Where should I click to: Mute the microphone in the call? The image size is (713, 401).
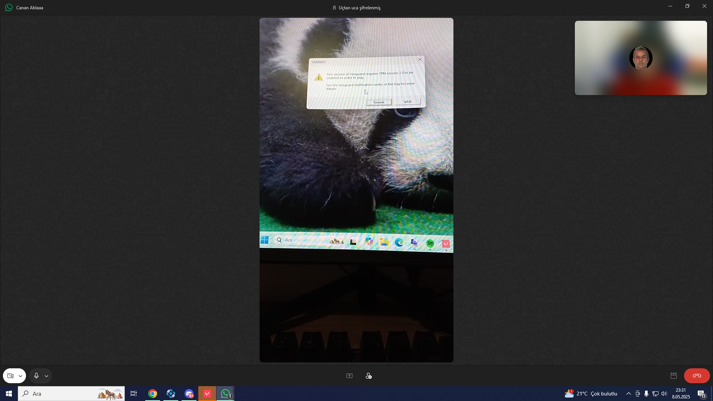click(x=36, y=376)
